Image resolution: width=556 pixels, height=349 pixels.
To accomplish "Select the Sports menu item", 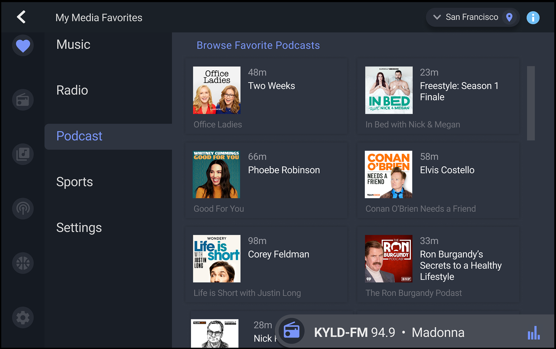I will pos(74,182).
